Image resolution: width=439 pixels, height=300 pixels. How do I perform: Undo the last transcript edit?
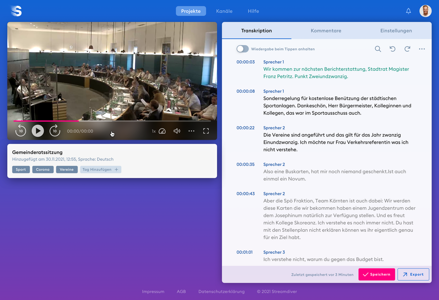(x=393, y=49)
